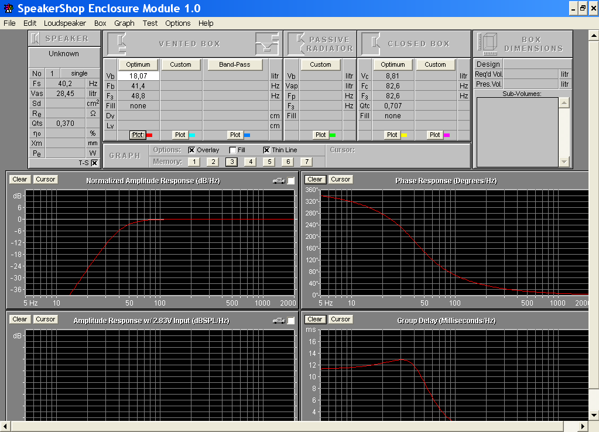
Task: Click the Closed Box enclosure icon
Action: point(371,44)
